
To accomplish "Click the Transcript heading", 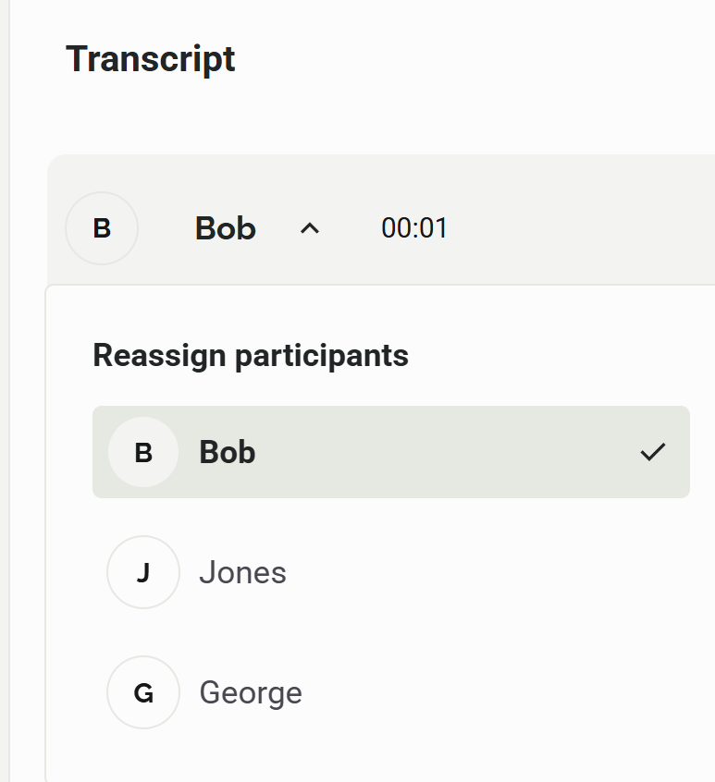I will [151, 58].
